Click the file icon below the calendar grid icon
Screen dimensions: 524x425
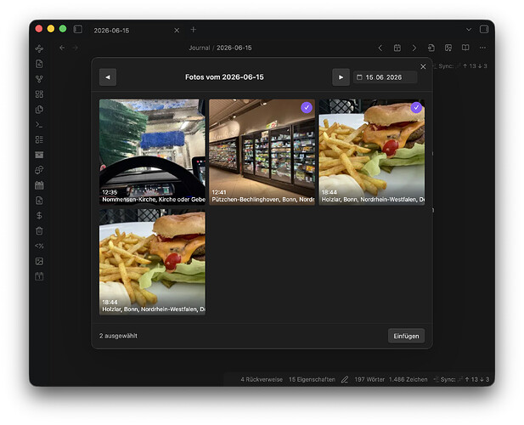[39, 201]
